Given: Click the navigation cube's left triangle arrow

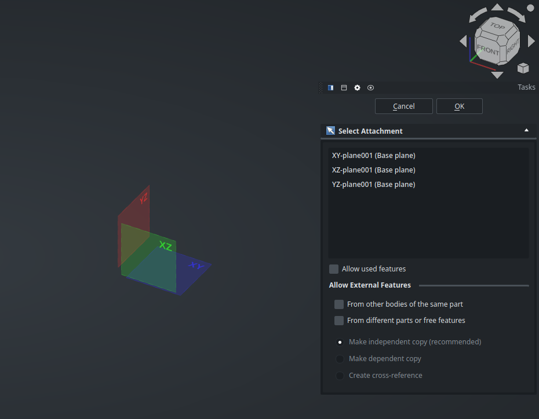Looking at the screenshot, I should [463, 41].
